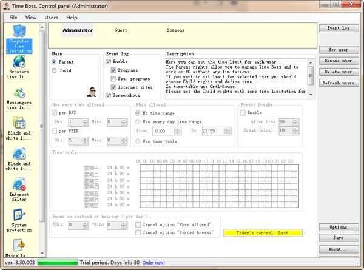Screen dimensions: 364x270
Task: Open Computer time limitation section
Action: 19,38
